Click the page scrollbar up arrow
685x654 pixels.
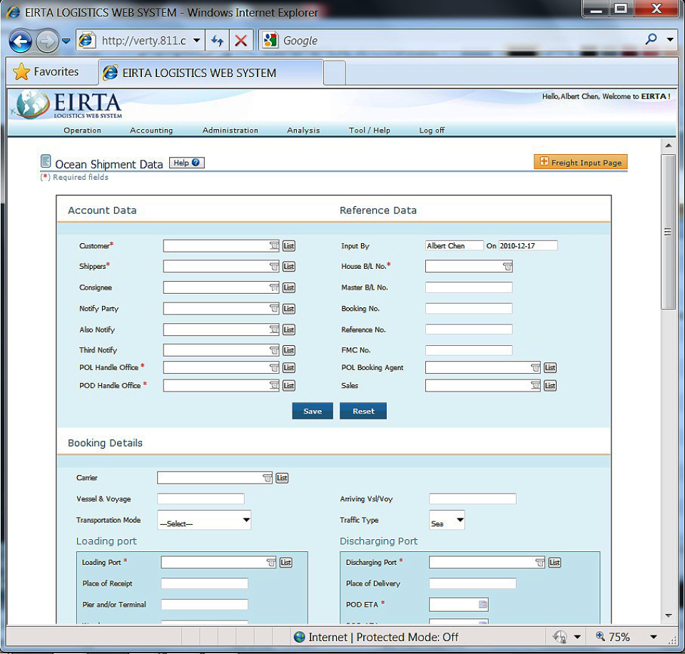click(x=669, y=145)
